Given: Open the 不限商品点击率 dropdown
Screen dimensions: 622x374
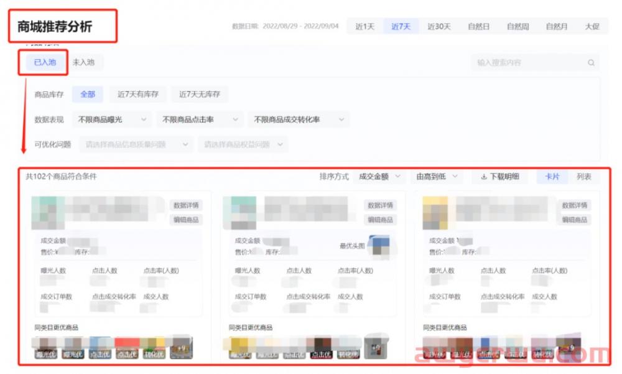Looking at the screenshot, I should tap(200, 119).
